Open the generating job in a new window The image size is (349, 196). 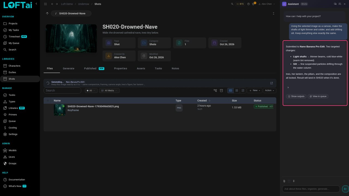[x=272, y=83]
